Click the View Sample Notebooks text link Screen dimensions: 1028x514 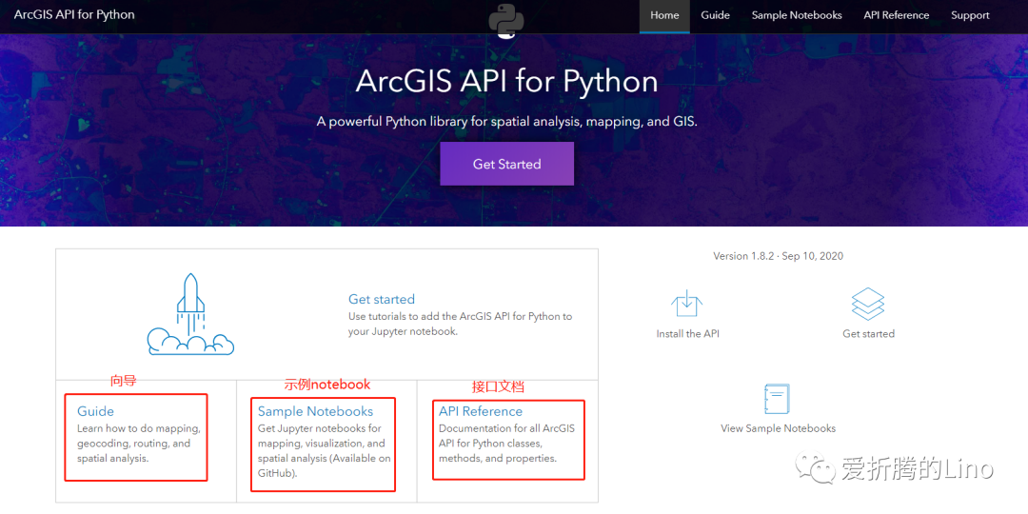click(779, 428)
